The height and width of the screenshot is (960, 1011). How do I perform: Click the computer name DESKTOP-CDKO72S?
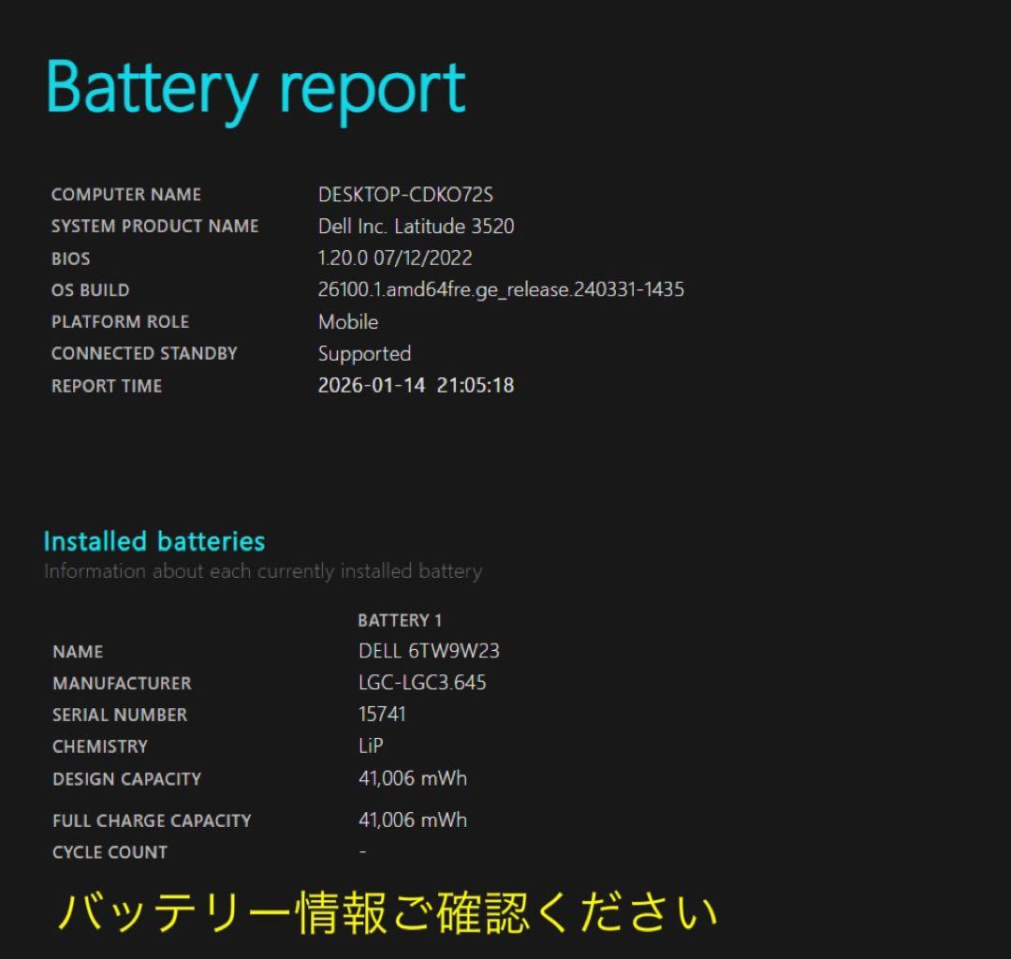407,195
